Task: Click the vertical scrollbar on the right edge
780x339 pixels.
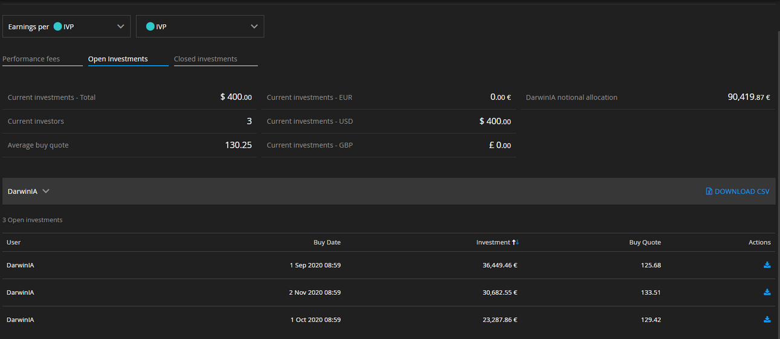Action: click(778, 181)
